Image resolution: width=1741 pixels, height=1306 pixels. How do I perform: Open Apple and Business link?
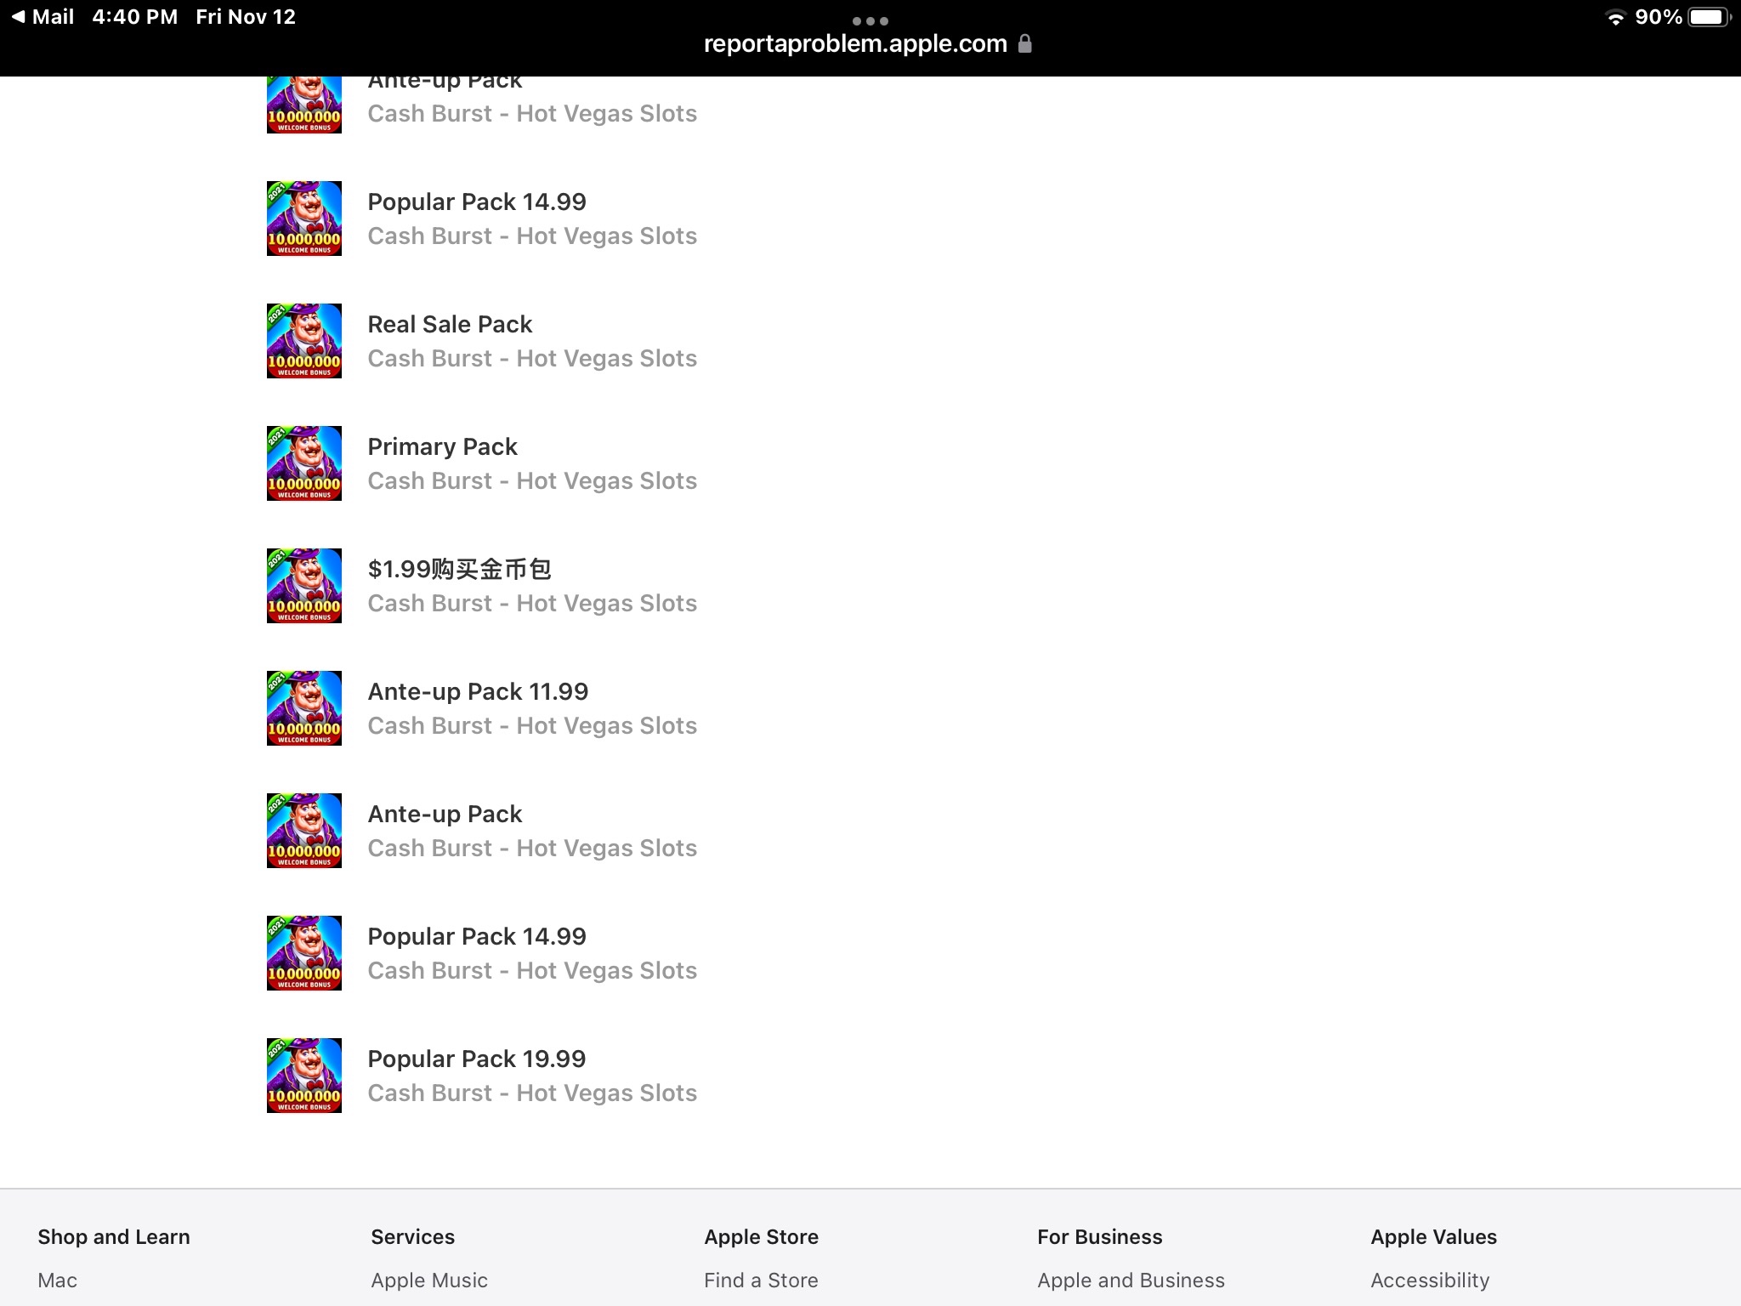[1131, 1280]
